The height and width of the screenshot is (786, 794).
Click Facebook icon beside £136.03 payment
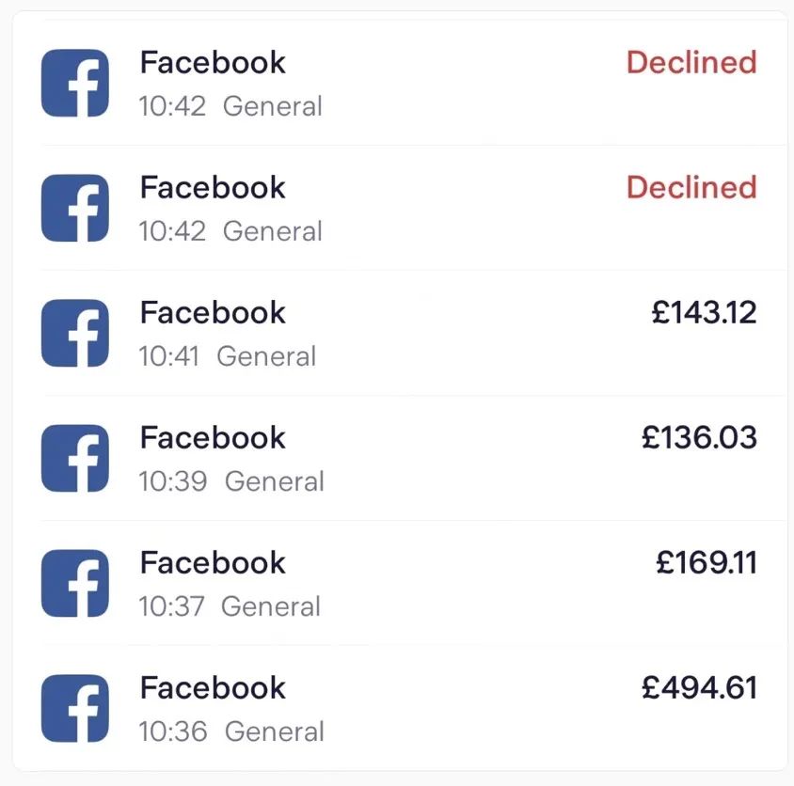click(x=75, y=458)
